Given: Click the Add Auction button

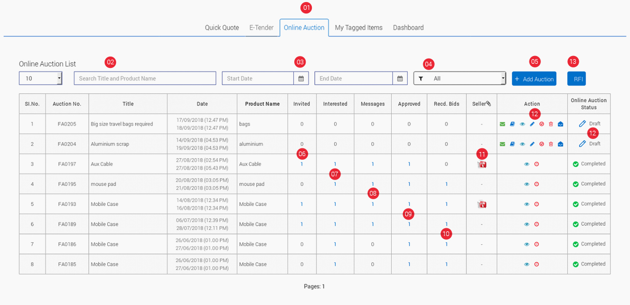Looking at the screenshot, I should 534,79.
